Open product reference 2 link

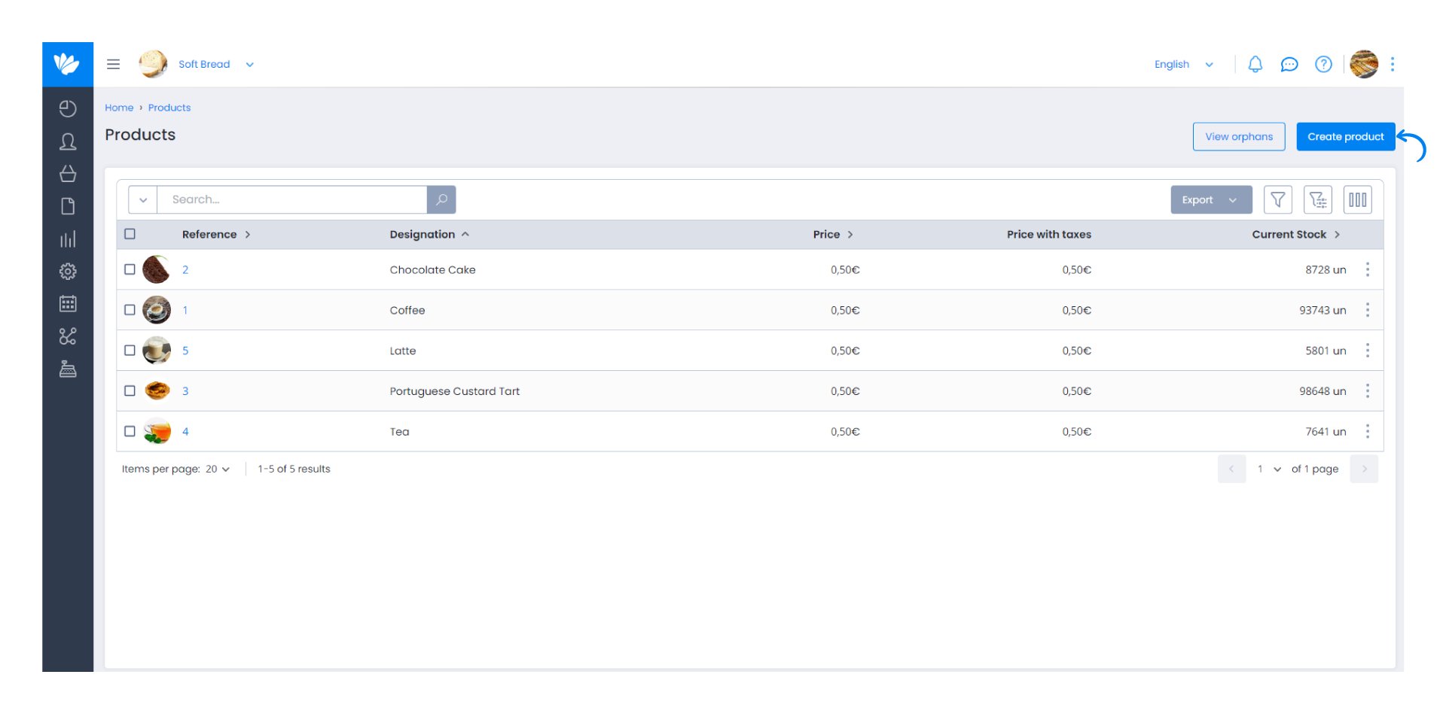(x=185, y=269)
